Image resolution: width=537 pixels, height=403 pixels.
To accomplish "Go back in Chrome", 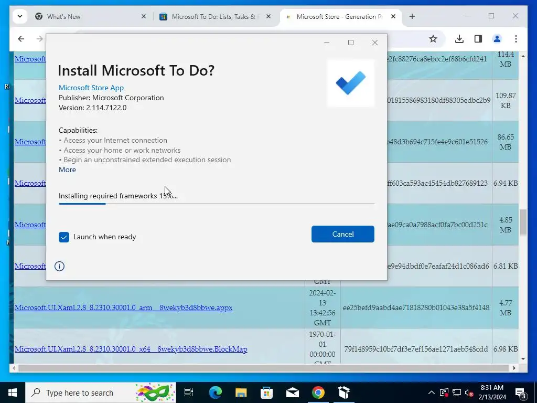I will (21, 39).
